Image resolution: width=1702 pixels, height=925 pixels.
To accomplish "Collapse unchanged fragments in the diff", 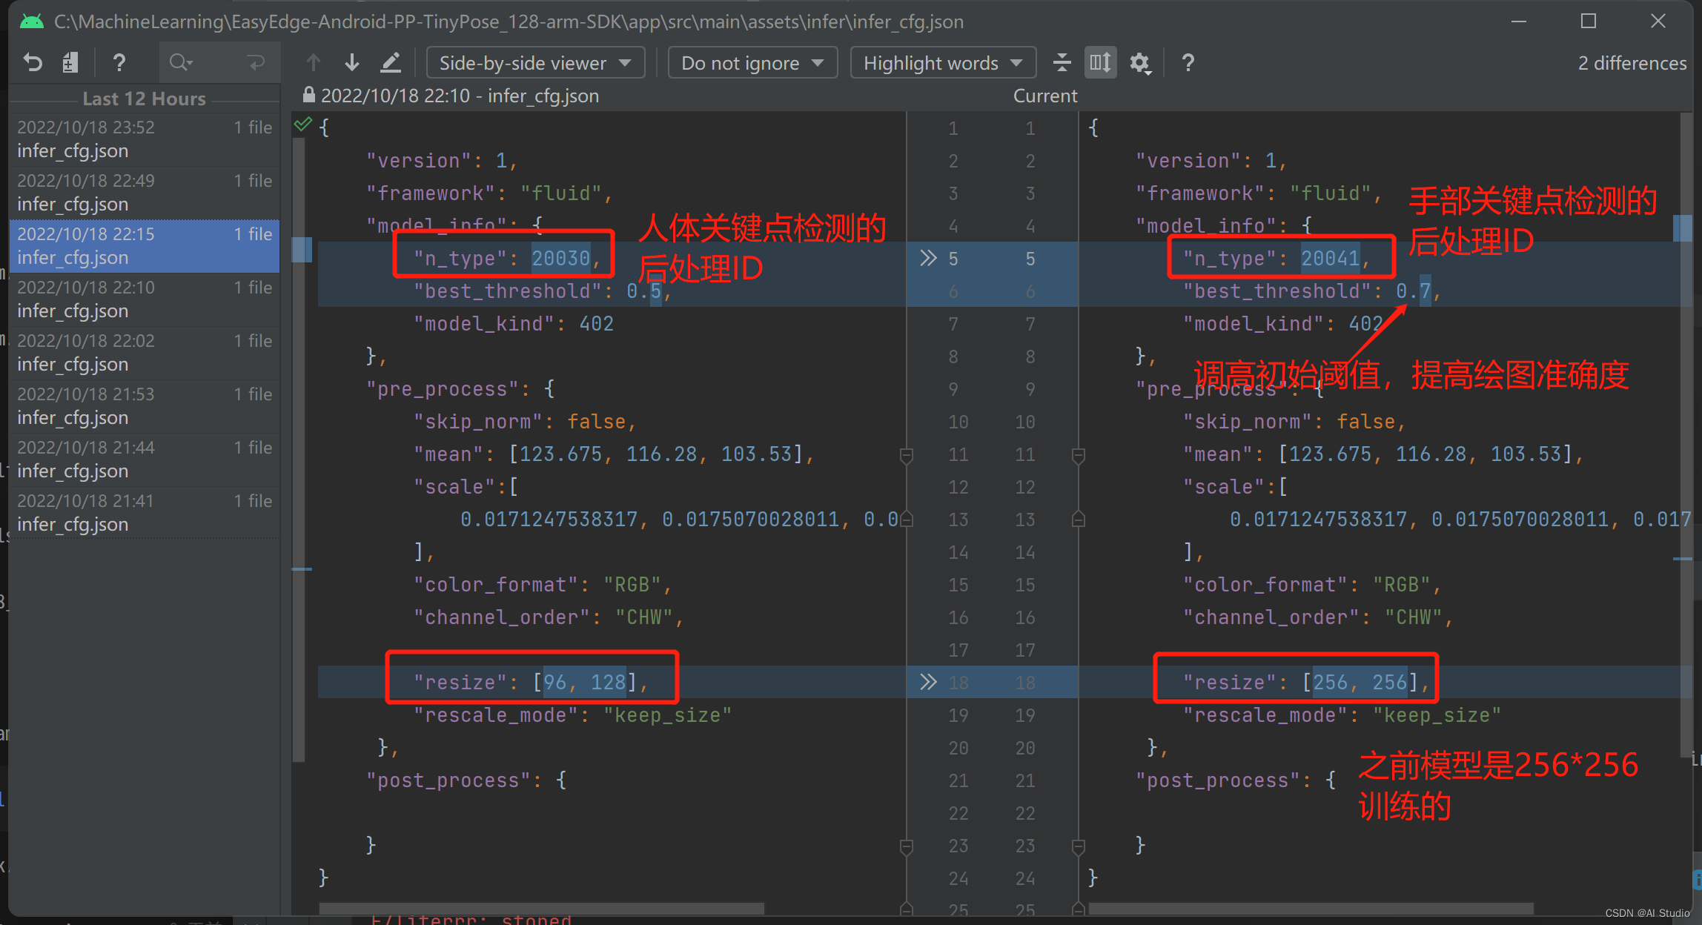I will pos(1062,62).
